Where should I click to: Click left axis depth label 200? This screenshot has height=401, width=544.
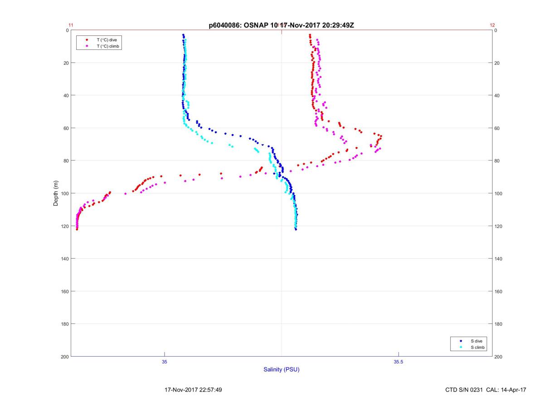coord(65,357)
